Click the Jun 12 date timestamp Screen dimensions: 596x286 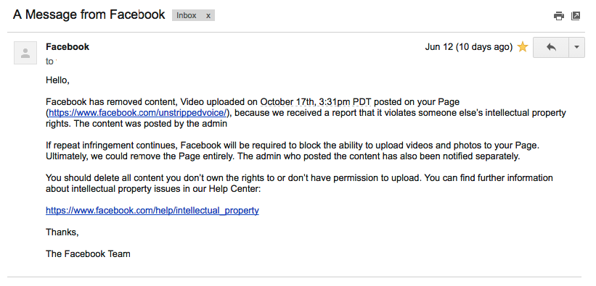438,47
